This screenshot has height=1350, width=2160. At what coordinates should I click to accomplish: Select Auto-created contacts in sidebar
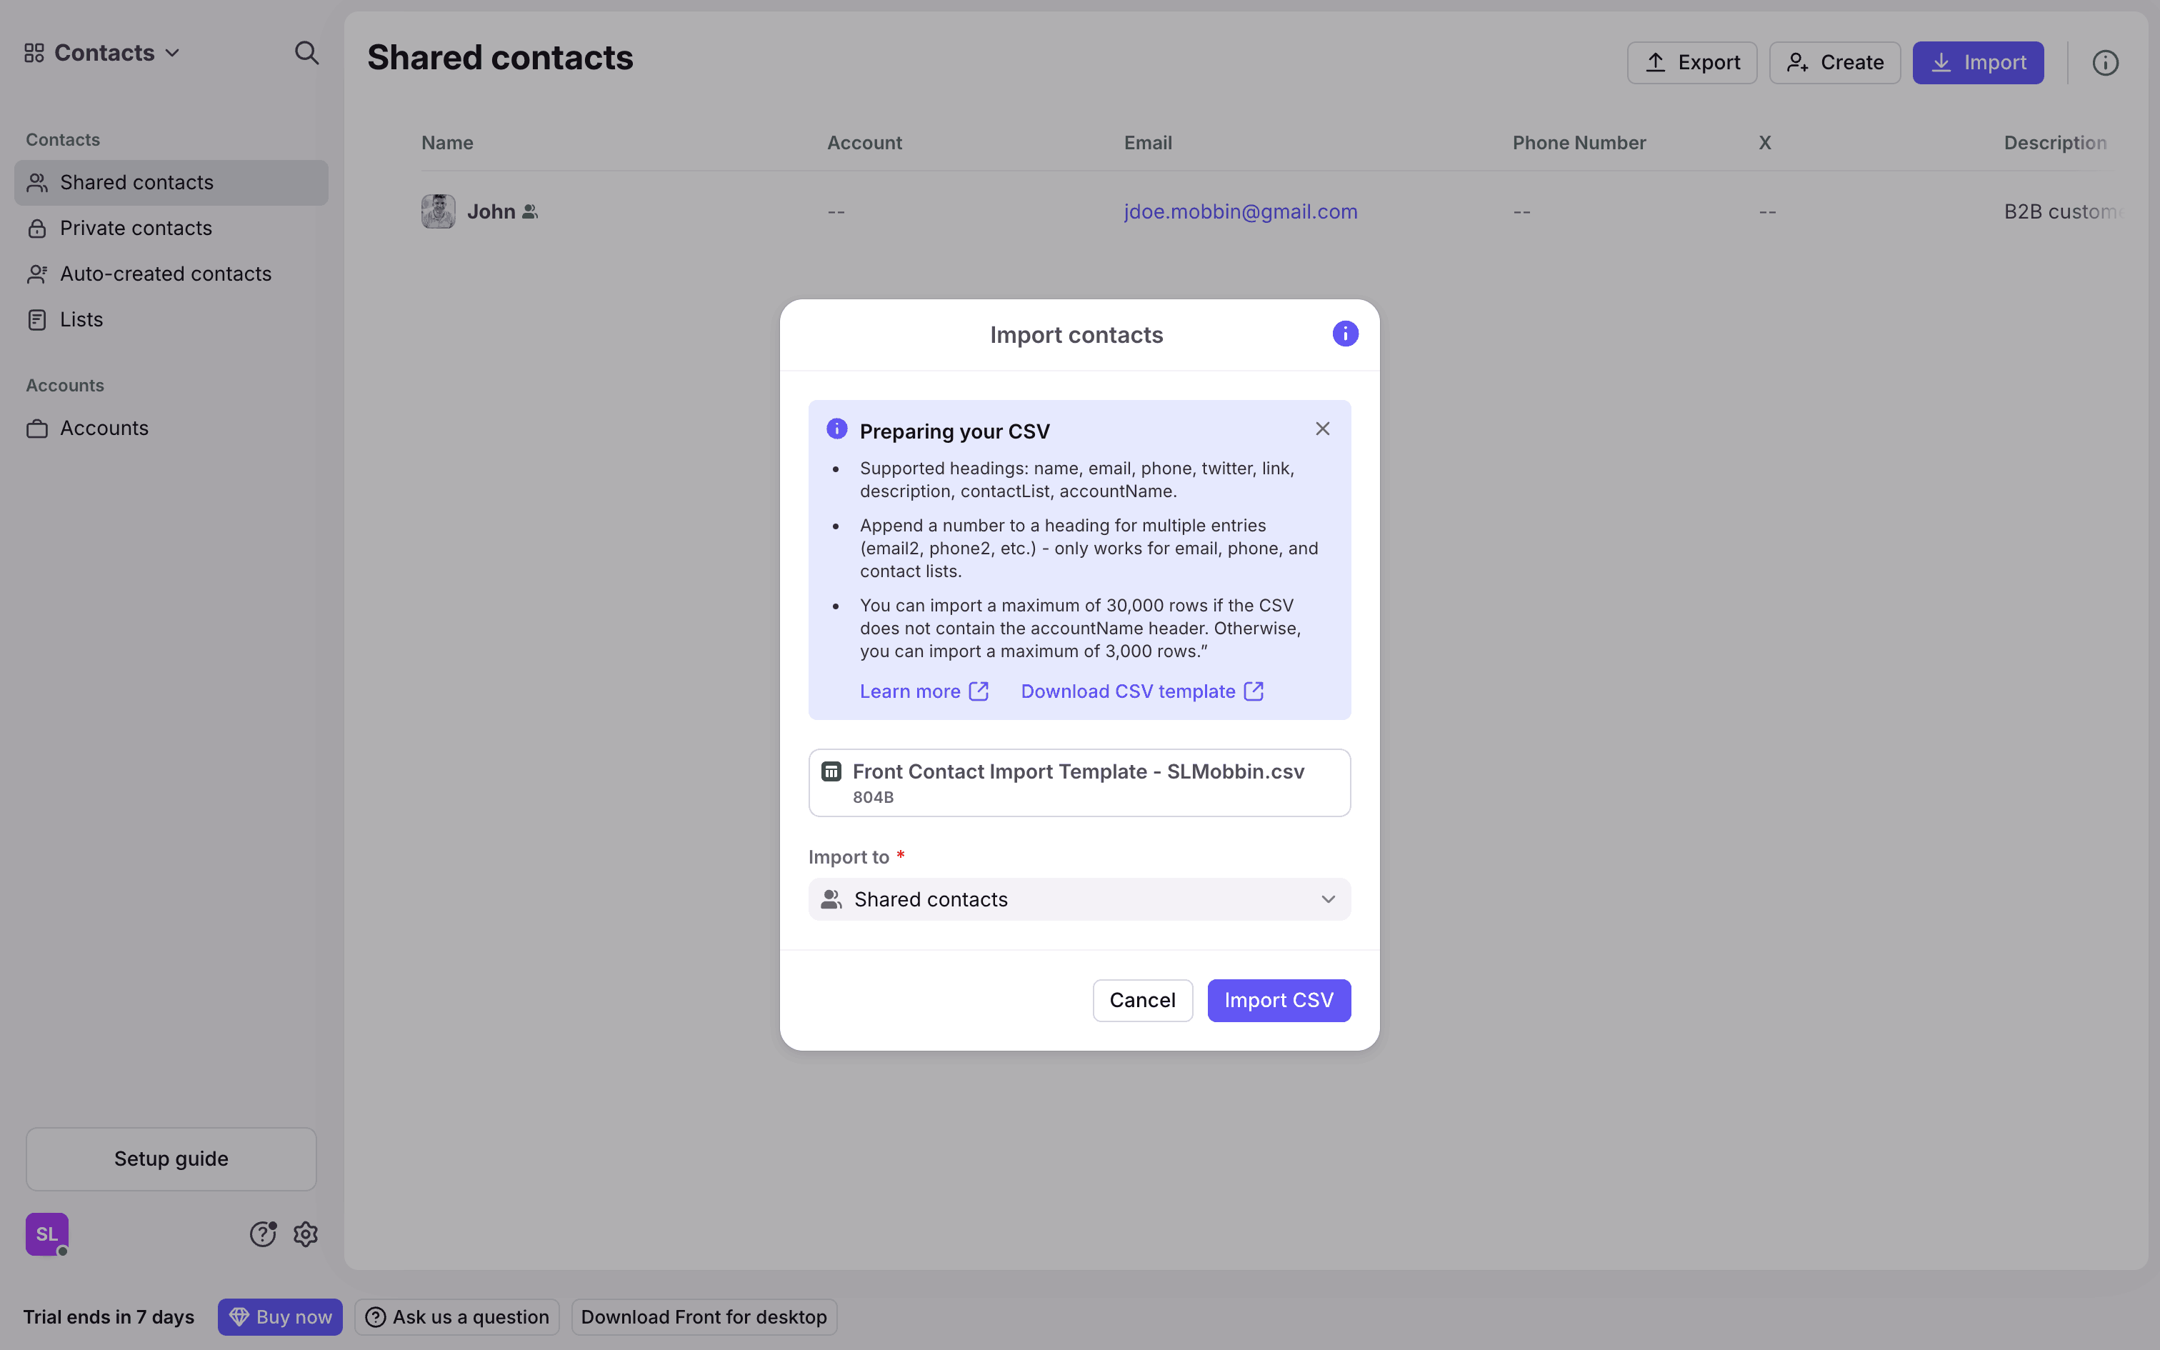coord(165,274)
